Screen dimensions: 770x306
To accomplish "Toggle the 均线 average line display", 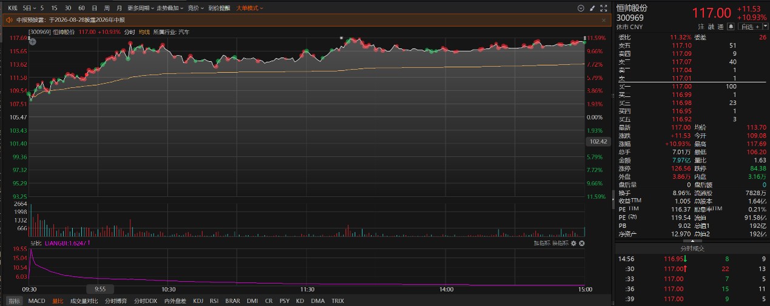I will 144,32.
